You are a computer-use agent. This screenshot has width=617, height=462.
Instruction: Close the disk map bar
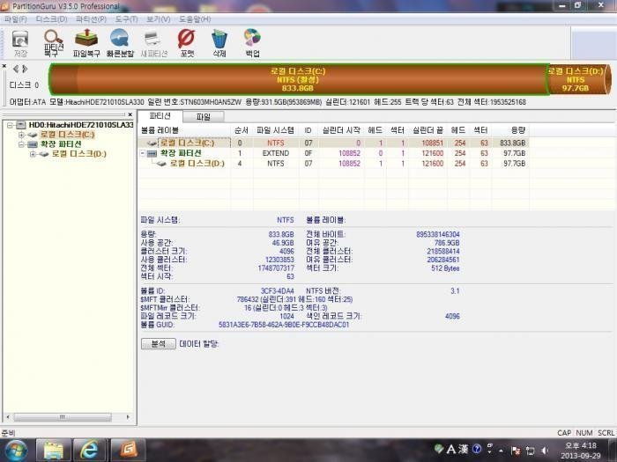4,66
